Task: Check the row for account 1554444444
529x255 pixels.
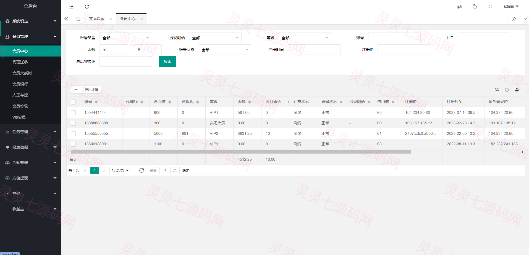Action: [73, 113]
